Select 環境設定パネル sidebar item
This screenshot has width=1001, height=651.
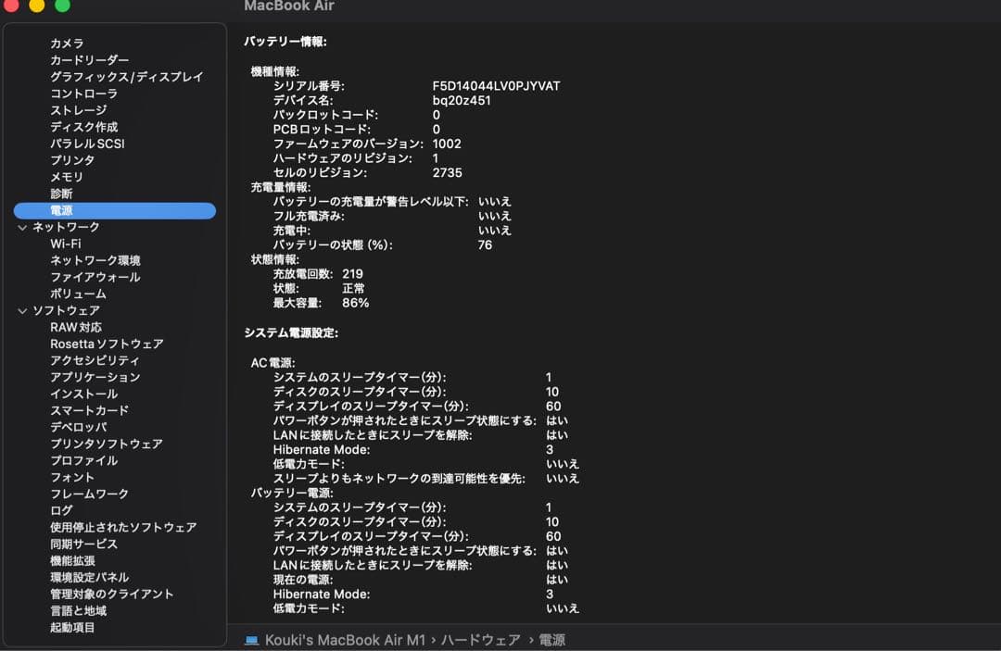[x=89, y=577]
